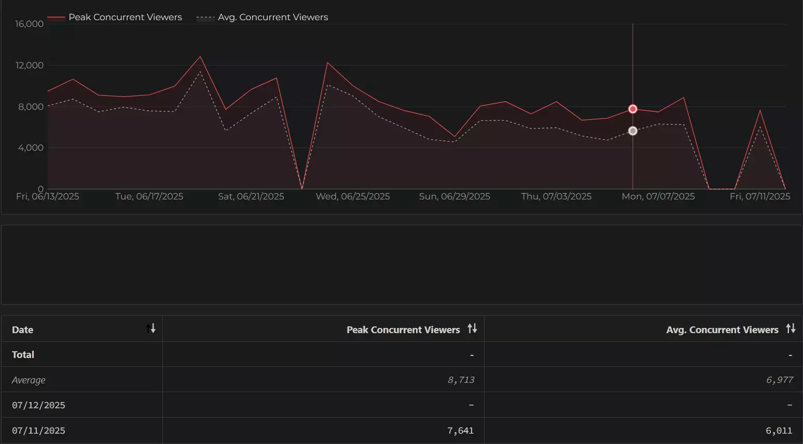The height and width of the screenshot is (444, 803).
Task: Sort table by Date column arrows
Action: (x=151, y=328)
